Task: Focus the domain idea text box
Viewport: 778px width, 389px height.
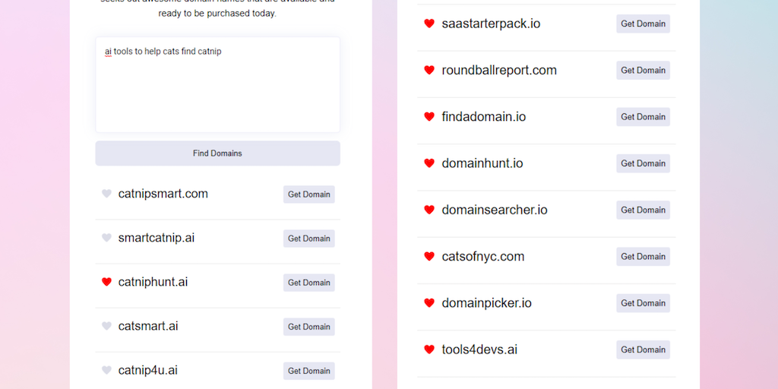Action: coord(217,84)
